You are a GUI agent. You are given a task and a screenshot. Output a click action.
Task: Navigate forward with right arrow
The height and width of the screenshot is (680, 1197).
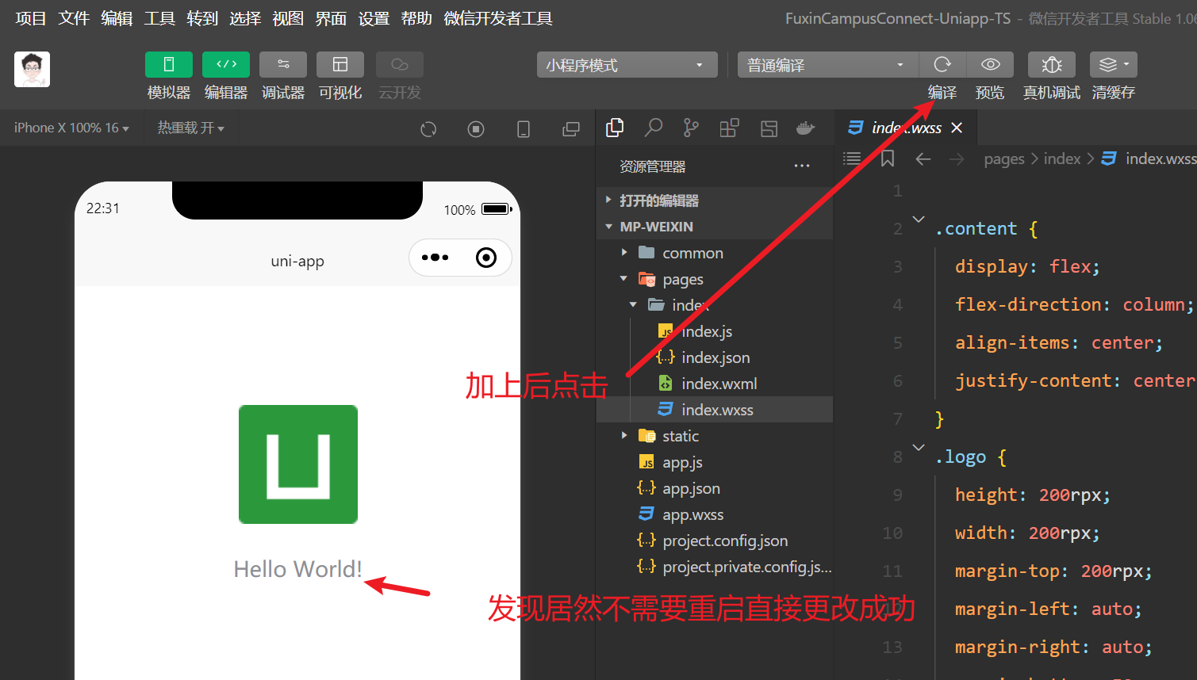coord(957,159)
